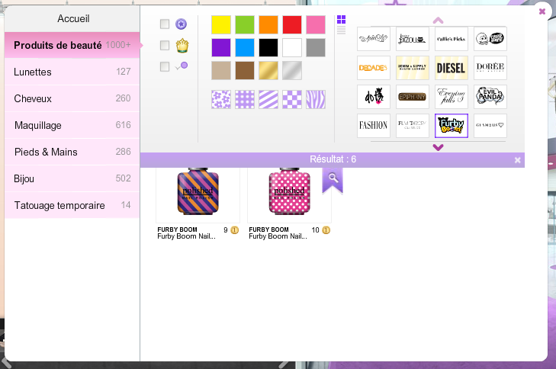Viewport: 556px width, 369px height.
Task: Open the Cheveux category
Action: (72, 98)
